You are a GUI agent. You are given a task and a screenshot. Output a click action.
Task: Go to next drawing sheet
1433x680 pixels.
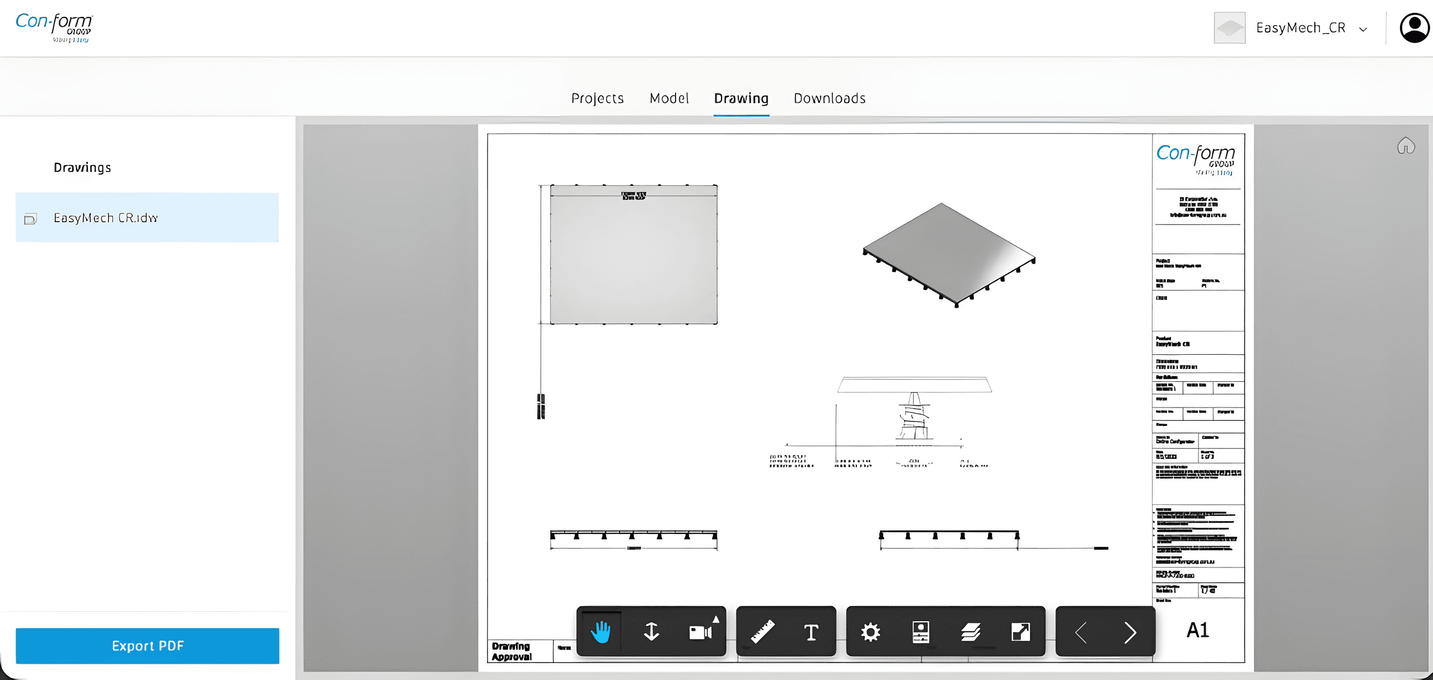pyautogui.click(x=1130, y=632)
